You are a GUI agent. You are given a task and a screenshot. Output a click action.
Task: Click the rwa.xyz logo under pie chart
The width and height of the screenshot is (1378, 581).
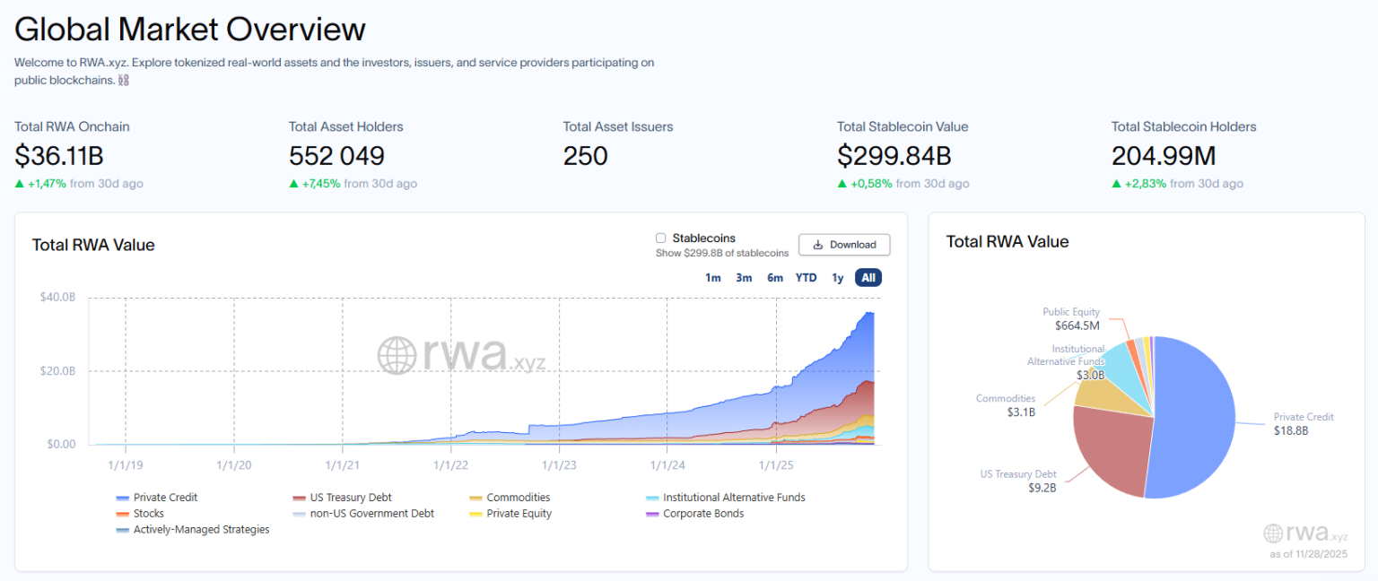[1273, 533]
